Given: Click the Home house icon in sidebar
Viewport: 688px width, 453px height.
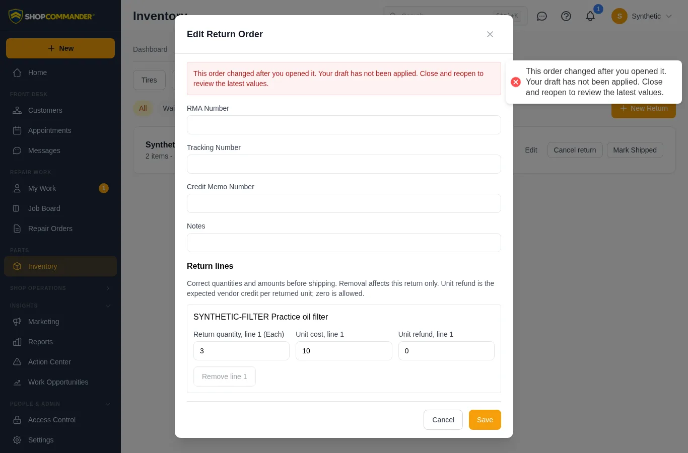Looking at the screenshot, I should point(17,72).
